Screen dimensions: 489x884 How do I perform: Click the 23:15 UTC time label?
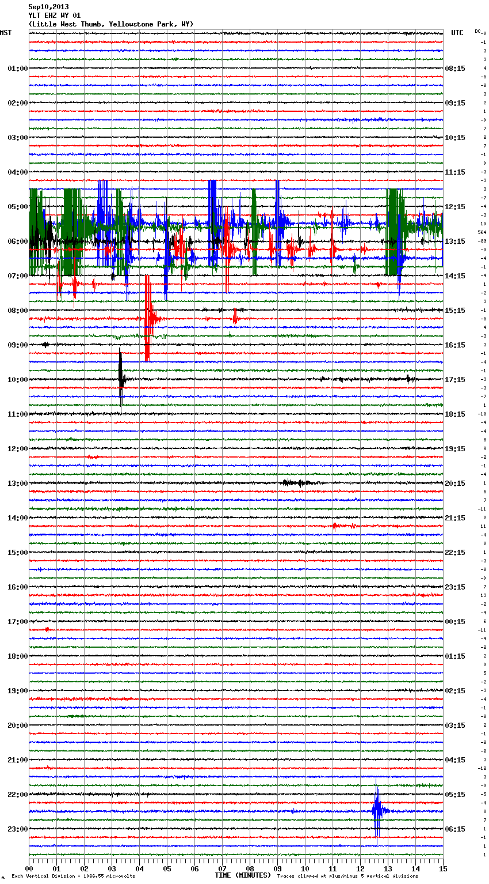[x=455, y=587]
